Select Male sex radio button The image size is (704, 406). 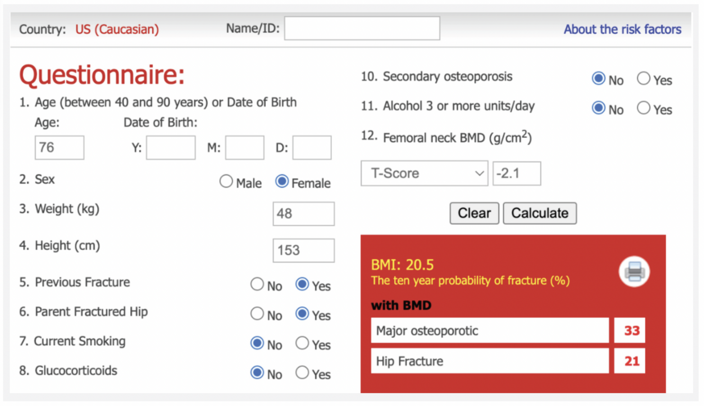click(226, 181)
